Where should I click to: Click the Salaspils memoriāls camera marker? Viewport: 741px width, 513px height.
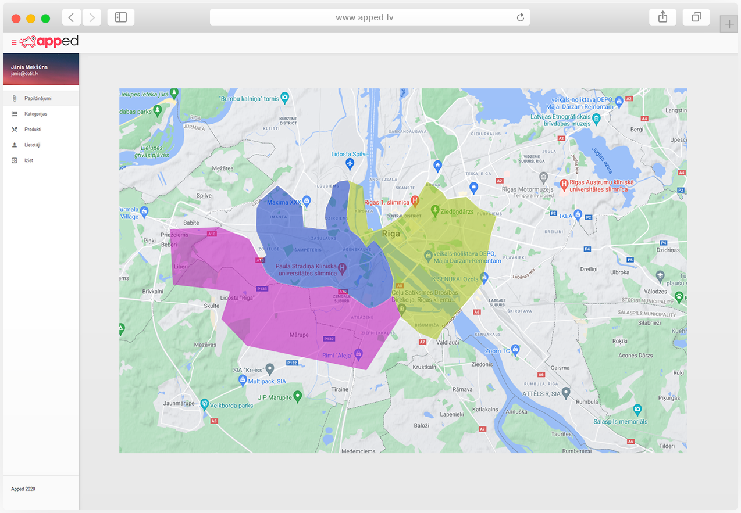[x=637, y=410]
